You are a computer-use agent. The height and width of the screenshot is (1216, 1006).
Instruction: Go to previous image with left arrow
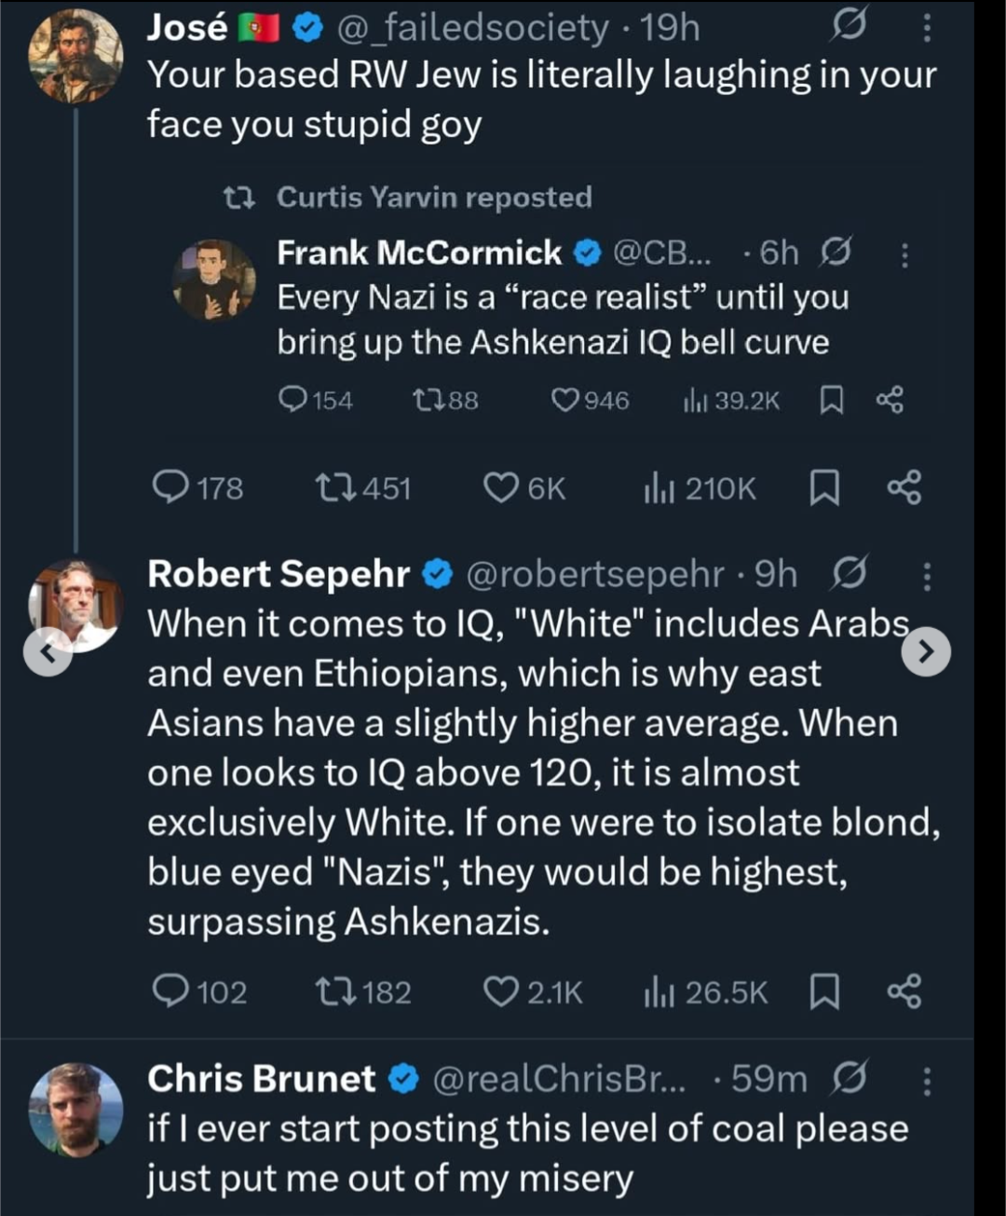48,652
